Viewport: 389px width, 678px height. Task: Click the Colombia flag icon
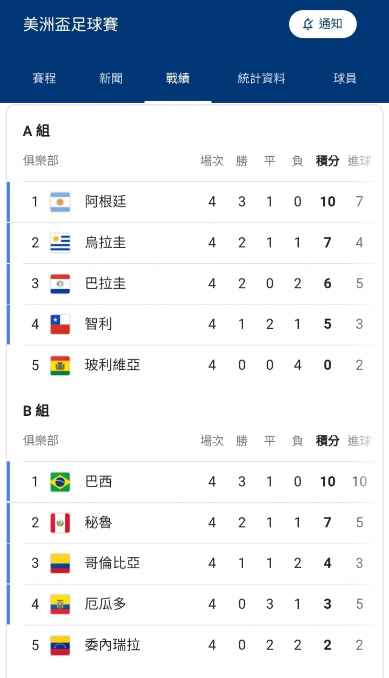point(60,563)
